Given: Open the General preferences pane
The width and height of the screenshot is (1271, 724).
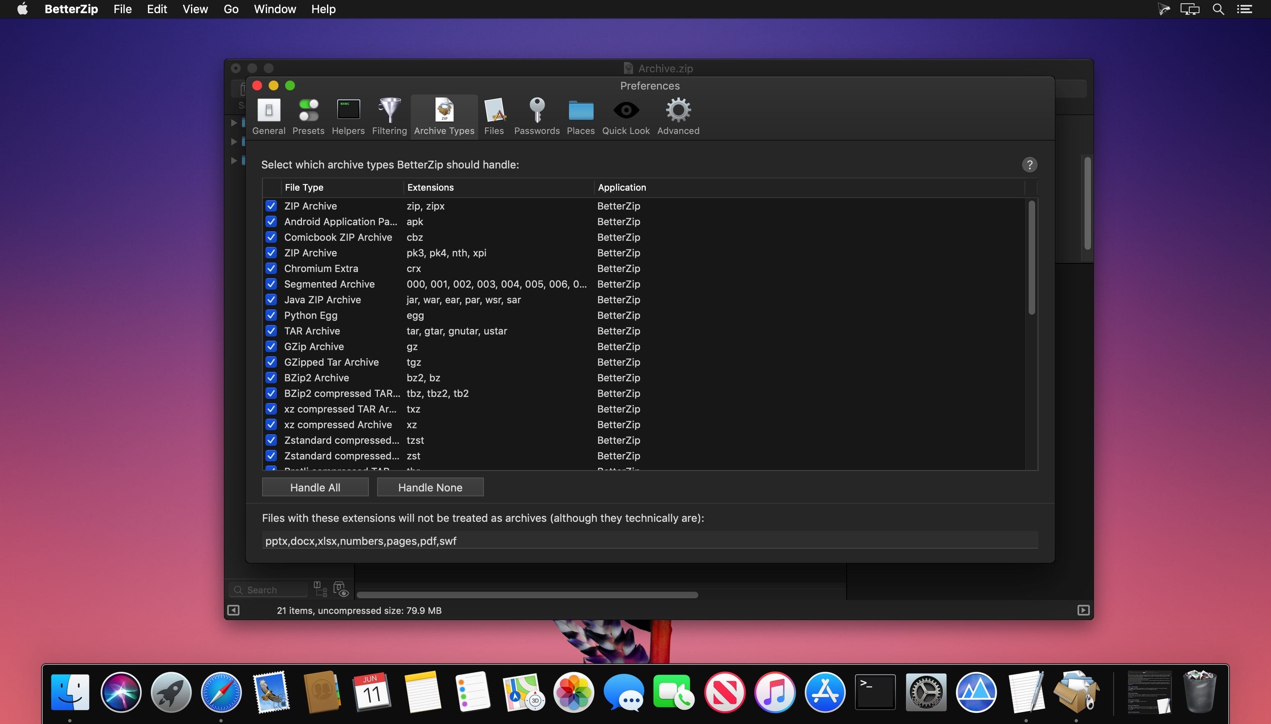Looking at the screenshot, I should (268, 116).
